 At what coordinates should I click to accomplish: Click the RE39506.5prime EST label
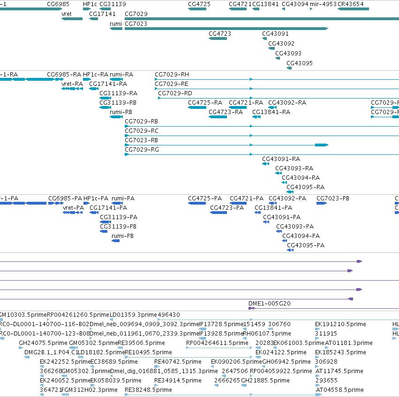[x=141, y=343]
